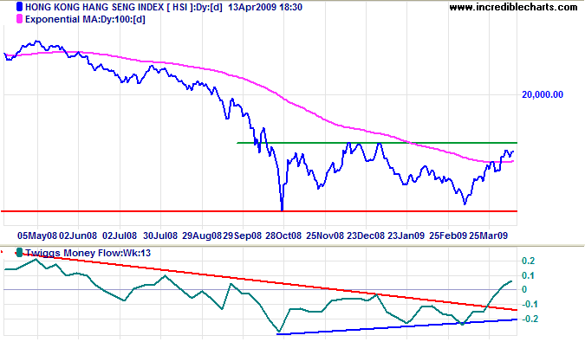Click the '05May08' date label
This screenshot has height=342, width=585.
pyautogui.click(x=37, y=236)
